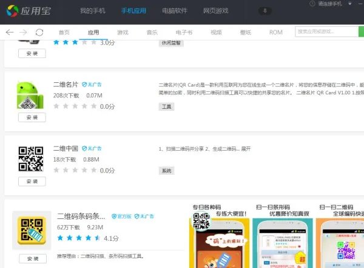Click the 二维名片 star rating
364x268 pixels.
coord(75,106)
